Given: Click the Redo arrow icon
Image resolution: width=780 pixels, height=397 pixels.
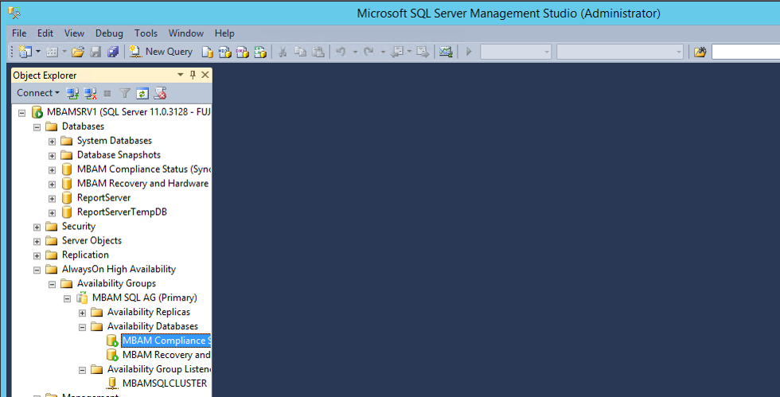Looking at the screenshot, I should click(x=369, y=51).
